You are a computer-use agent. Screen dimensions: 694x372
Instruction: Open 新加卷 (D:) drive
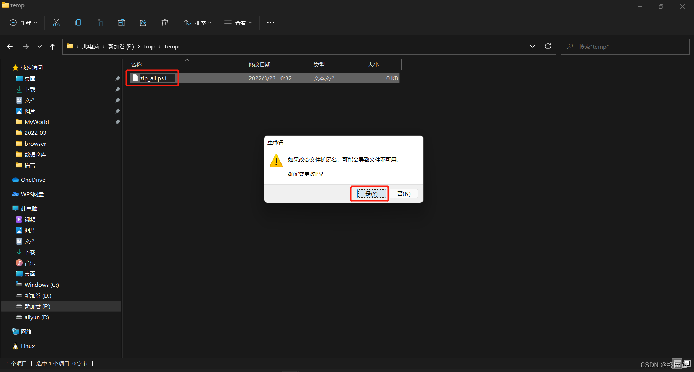[x=38, y=295]
